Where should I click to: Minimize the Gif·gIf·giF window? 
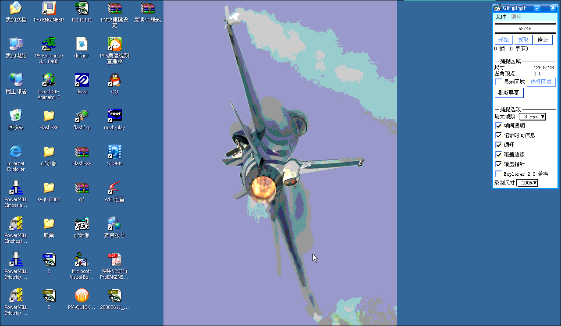coord(537,8)
